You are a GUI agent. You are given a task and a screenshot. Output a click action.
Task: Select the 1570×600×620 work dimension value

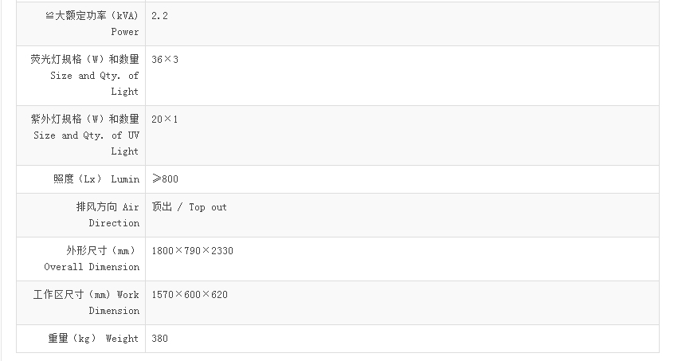click(190, 295)
